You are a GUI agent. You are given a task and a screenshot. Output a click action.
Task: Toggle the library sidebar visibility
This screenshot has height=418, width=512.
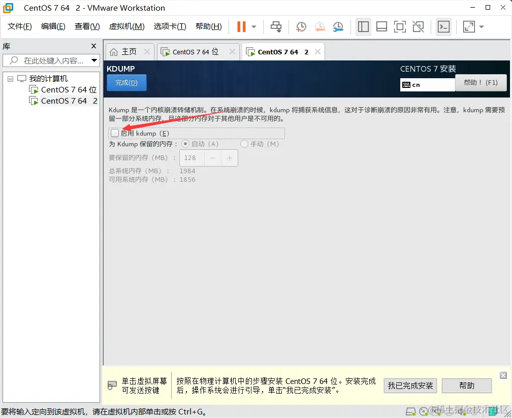(363, 27)
